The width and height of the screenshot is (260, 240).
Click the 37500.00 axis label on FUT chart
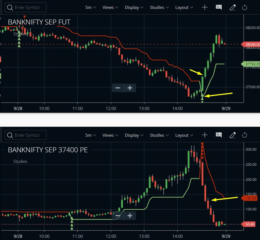pyautogui.click(x=253, y=87)
